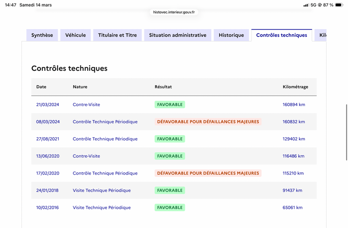The width and height of the screenshot is (348, 228).
Task: Select the Contrôles techniques tab
Action: (x=281, y=35)
